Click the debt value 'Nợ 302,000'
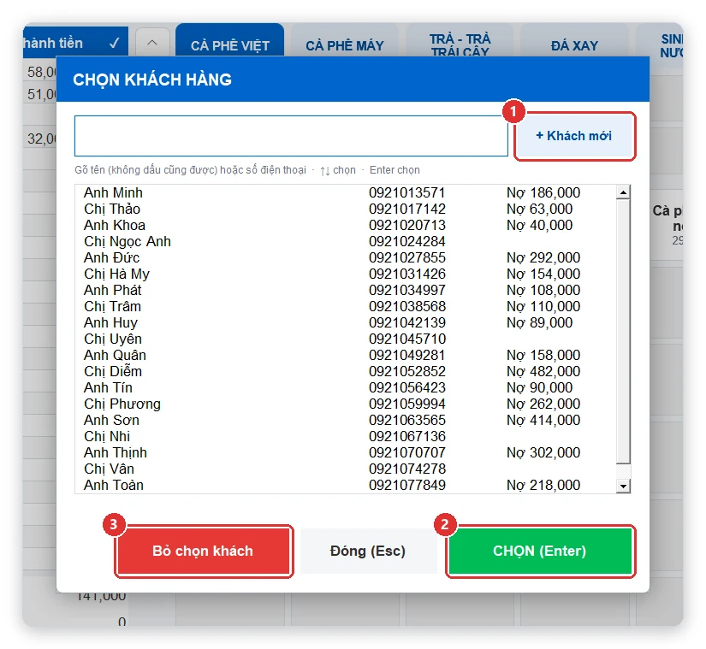Screen dimensions: 706x649 point(543,452)
